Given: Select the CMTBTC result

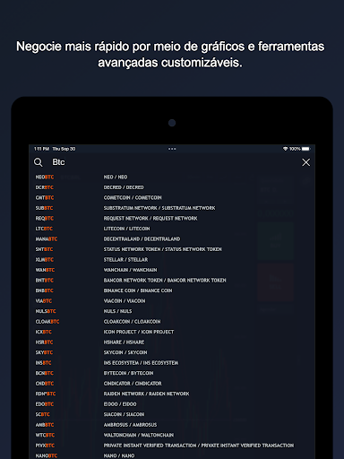Looking at the screenshot, I should coord(45,198).
